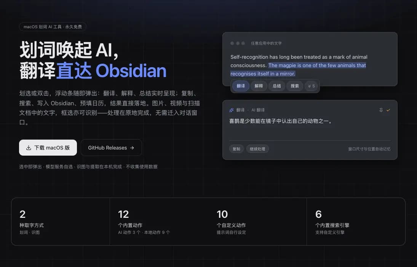
Task: Click the 支持自定义引擎 subtext
Action: click(x=330, y=232)
